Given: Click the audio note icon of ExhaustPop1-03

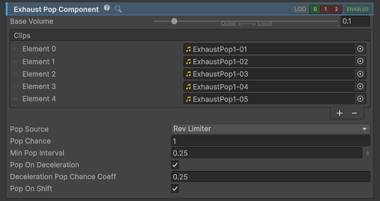Looking at the screenshot, I should (188, 74).
